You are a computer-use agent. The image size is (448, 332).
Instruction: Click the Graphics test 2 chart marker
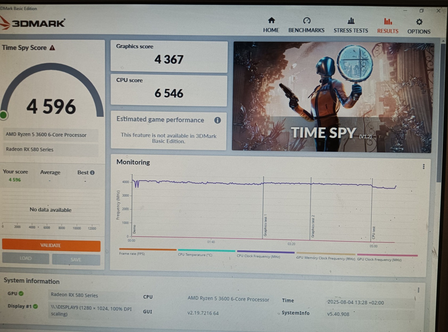pos(313,226)
